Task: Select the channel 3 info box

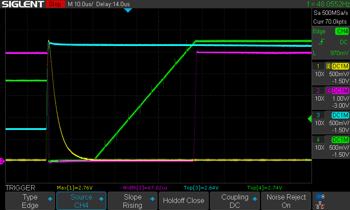Action: click(330, 122)
